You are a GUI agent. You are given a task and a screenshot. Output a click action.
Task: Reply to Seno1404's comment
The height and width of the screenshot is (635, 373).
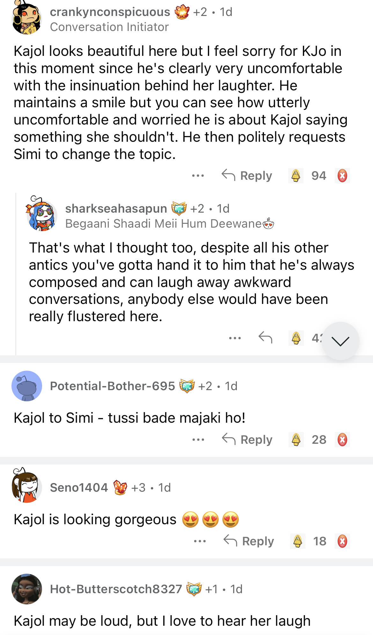click(249, 541)
